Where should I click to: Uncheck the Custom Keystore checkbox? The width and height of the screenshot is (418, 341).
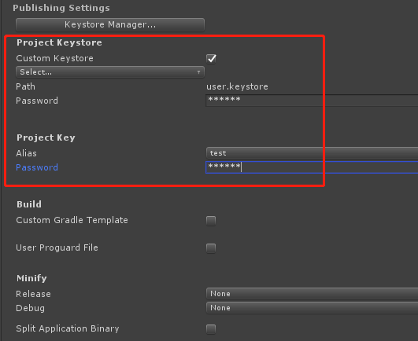[x=211, y=58]
